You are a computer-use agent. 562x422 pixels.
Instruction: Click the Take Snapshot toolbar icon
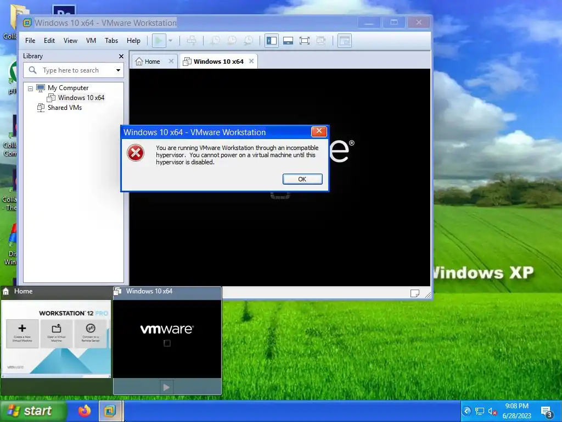pyautogui.click(x=215, y=41)
